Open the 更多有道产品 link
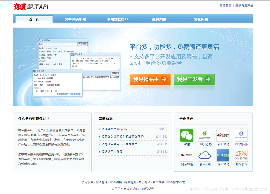 click(x=244, y=6)
